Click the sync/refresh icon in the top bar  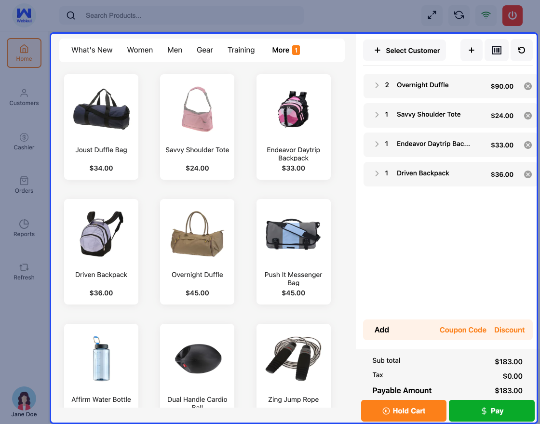point(459,15)
